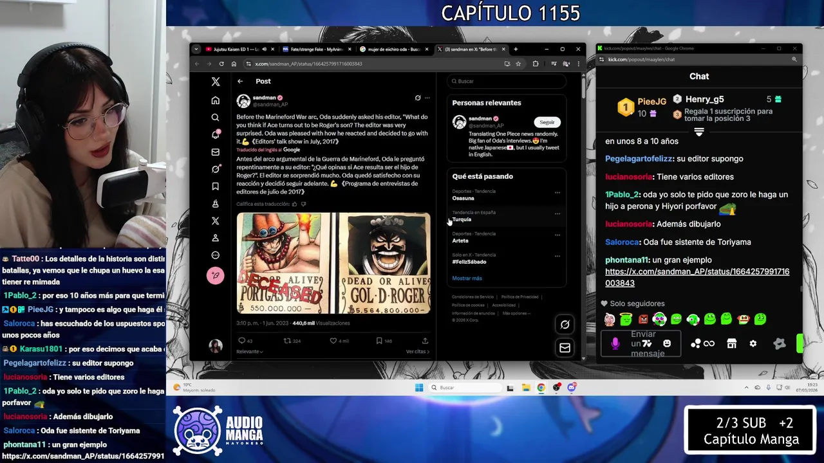This screenshot has width=824, height=463.
Task: Click the Windows Start button
Action: (419, 387)
